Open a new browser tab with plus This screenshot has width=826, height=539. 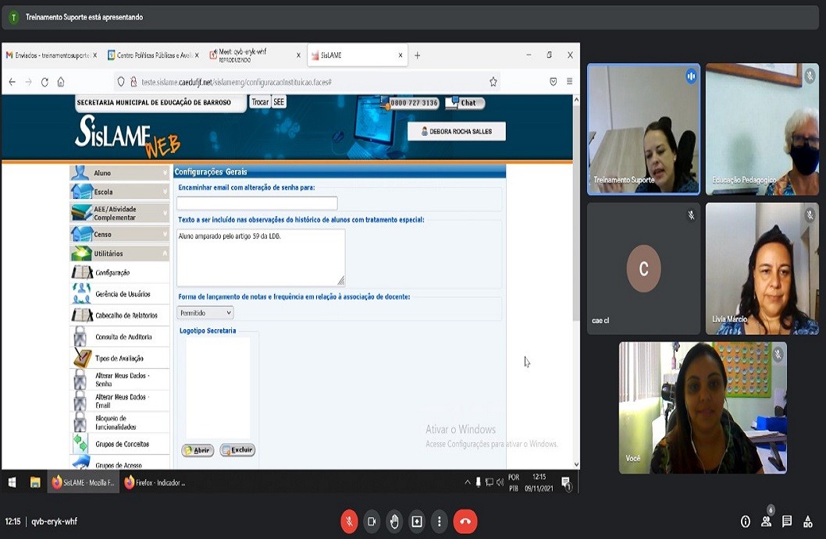pos(417,55)
